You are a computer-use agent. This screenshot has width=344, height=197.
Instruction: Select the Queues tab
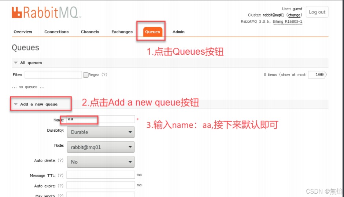(x=152, y=32)
